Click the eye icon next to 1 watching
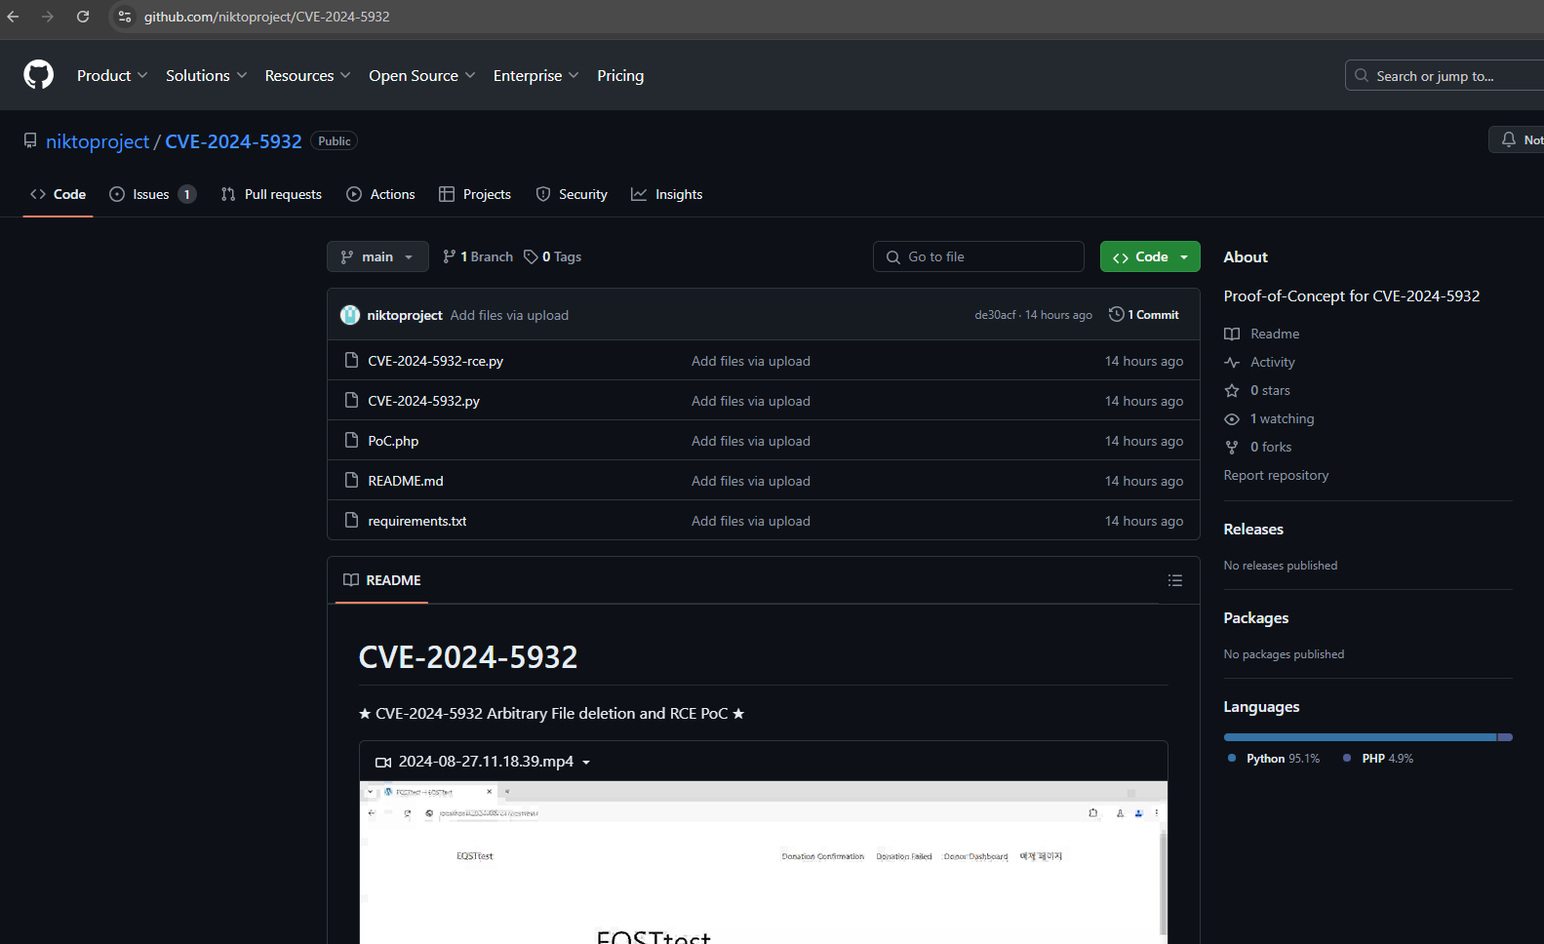The image size is (1544, 944). coord(1232,418)
